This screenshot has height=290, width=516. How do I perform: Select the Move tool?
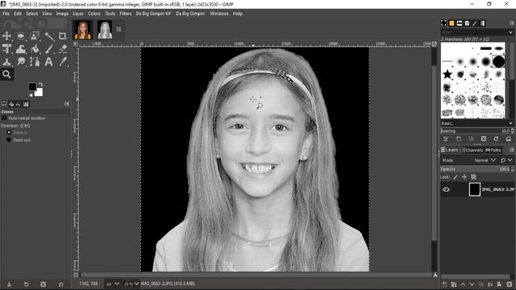pyautogui.click(x=6, y=35)
